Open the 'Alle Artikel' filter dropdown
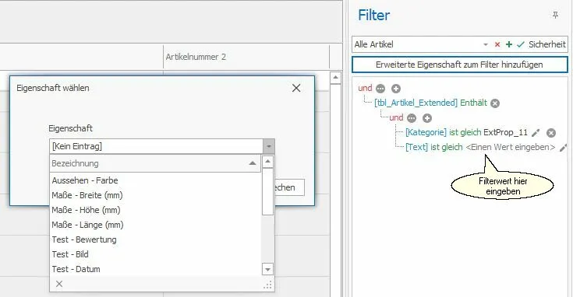Screen dimensions: 573x297 (485, 44)
